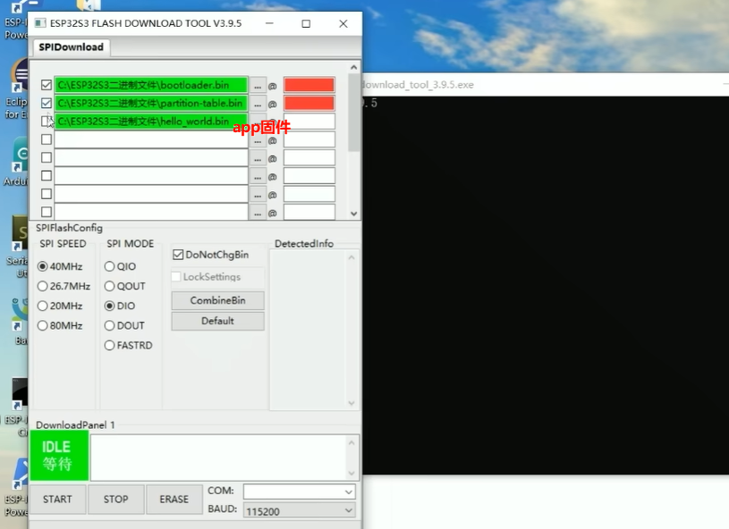Viewport: 729px width, 529px height.
Task: Open the Arduino desktop shortcut
Action: pyautogui.click(x=16, y=161)
